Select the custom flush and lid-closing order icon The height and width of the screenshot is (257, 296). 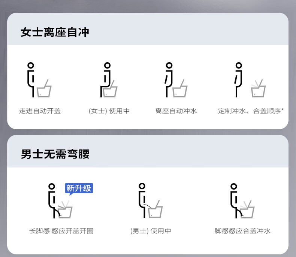coord(250,80)
